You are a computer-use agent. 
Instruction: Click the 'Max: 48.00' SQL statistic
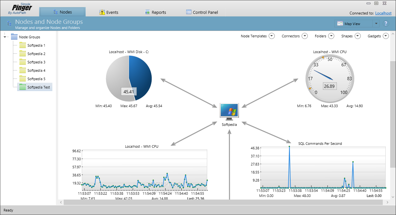pos(302,196)
